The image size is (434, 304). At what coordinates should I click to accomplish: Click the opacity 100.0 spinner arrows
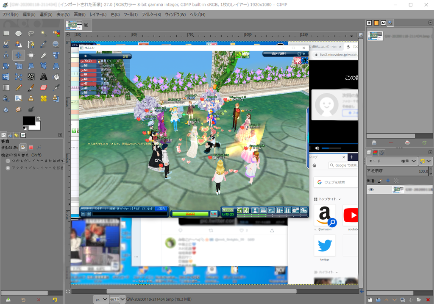click(431, 171)
